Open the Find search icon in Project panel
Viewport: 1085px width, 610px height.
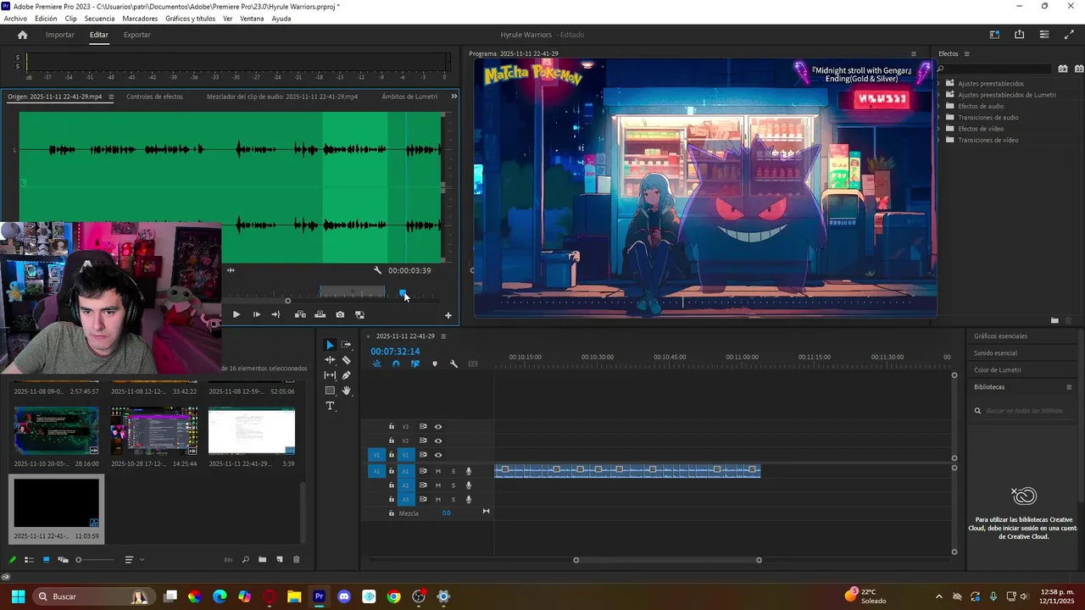(x=246, y=560)
